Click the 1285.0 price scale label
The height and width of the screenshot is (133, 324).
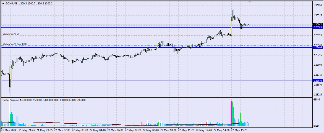click(318, 85)
